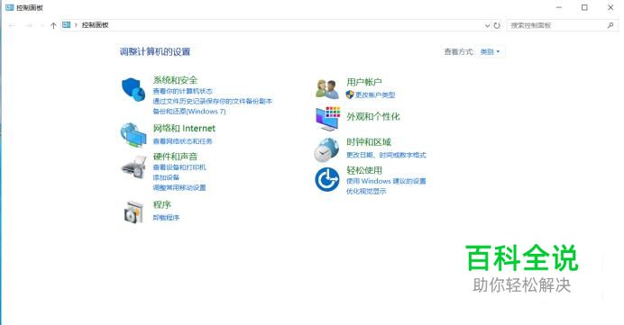Open the 外观和个性化 monitor icon

328,119
